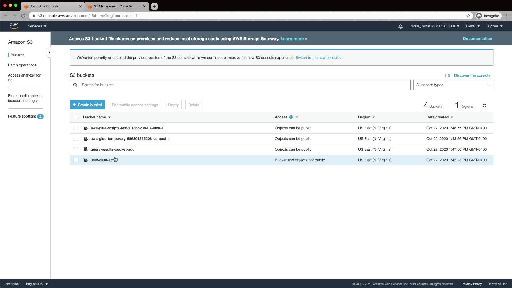The height and width of the screenshot is (288, 512).
Task: Check the aws-glue-scripts bucket checkbox
Action: coord(76,128)
